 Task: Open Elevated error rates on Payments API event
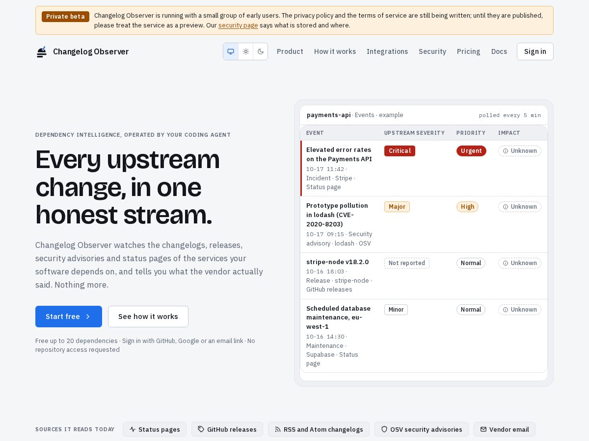point(339,154)
